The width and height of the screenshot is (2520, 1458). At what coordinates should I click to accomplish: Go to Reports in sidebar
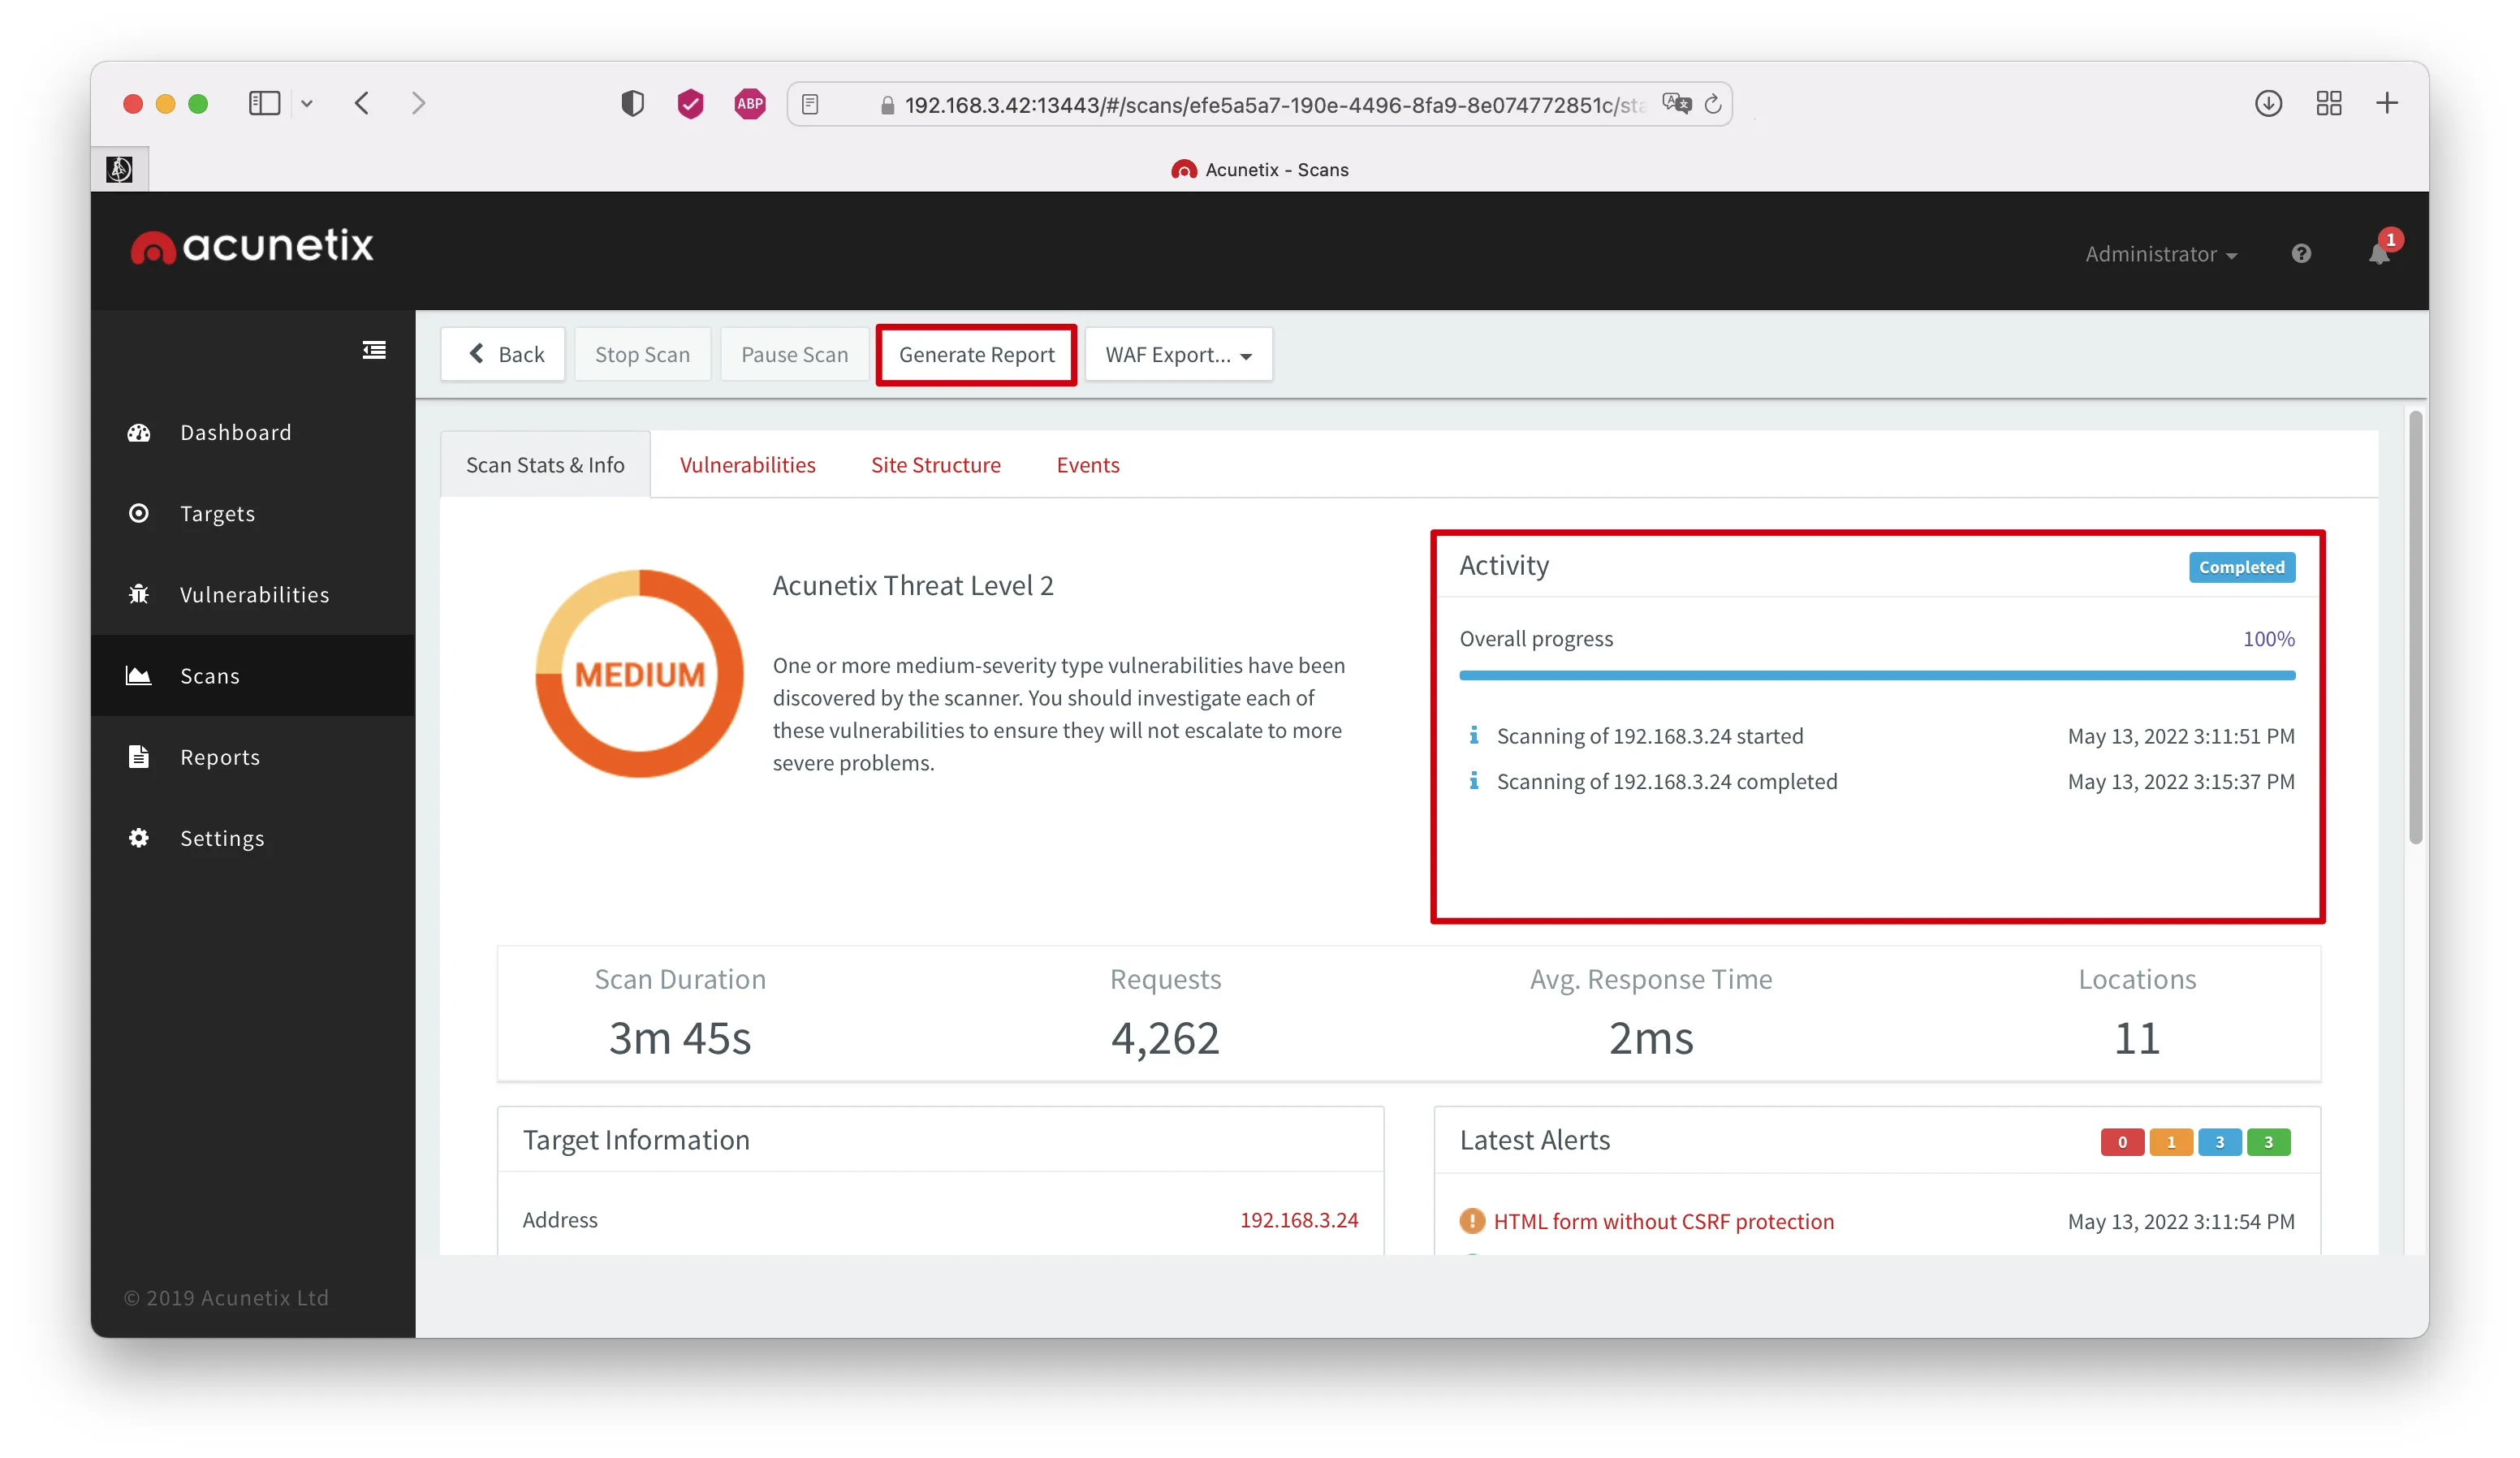(x=253, y=757)
